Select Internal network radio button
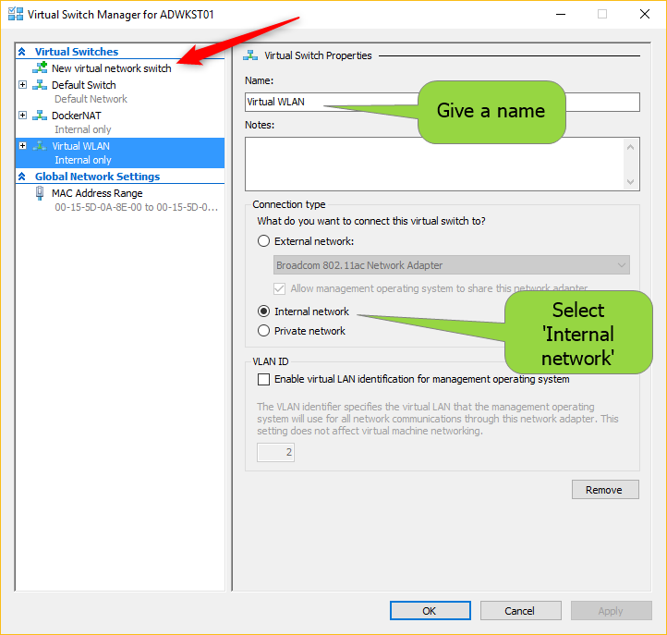Image resolution: width=667 pixels, height=635 pixels. [x=263, y=311]
